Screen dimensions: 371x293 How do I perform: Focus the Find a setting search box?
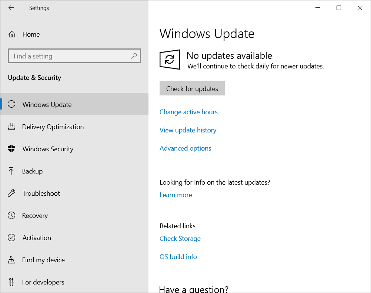click(74, 56)
